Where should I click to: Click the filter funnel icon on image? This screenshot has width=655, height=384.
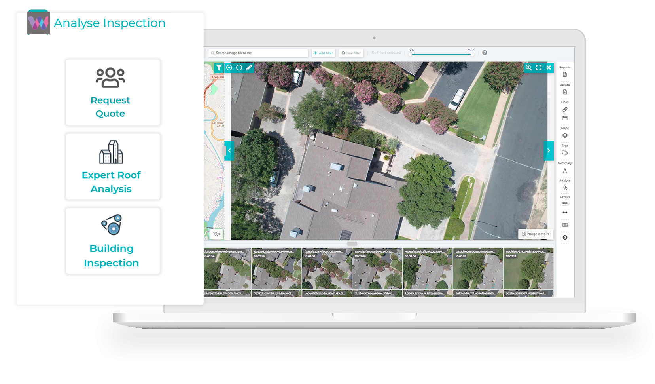[219, 68]
